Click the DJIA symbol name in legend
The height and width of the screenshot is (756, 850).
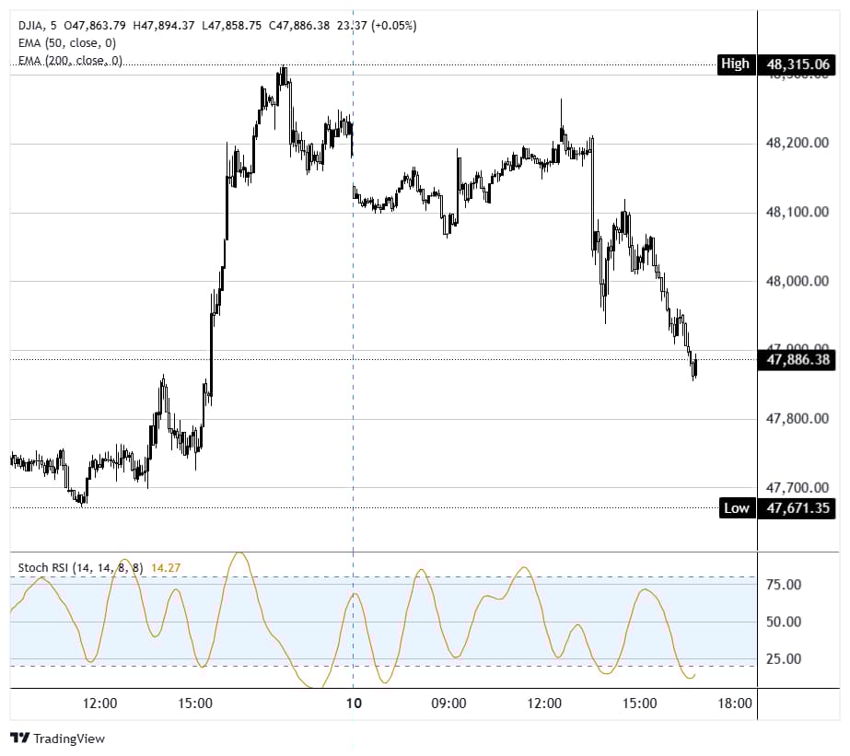pyautogui.click(x=31, y=26)
